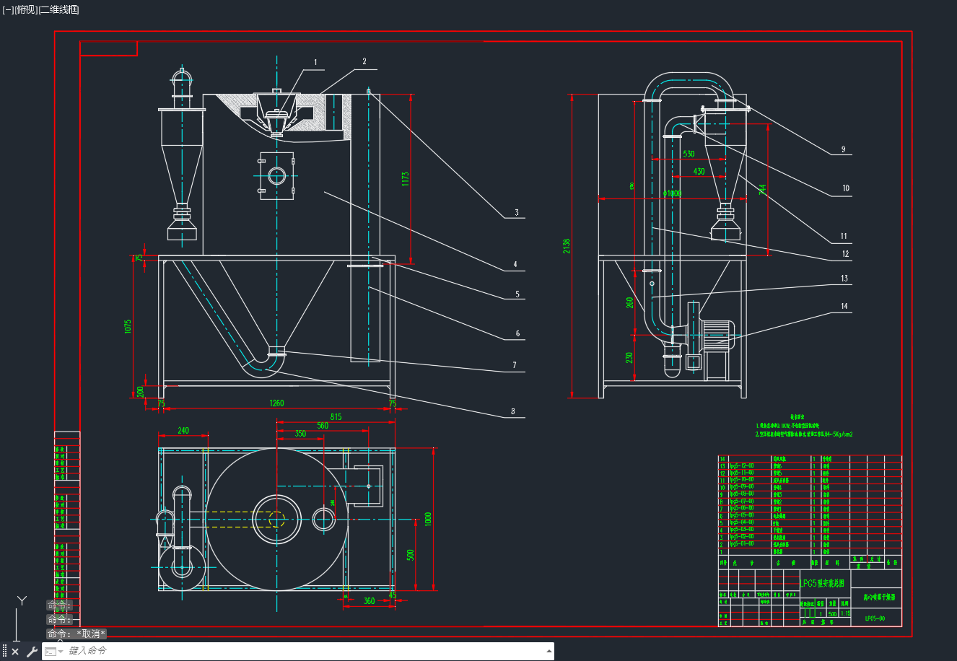This screenshot has width=957, height=661.
Task: Select the lpg5-12-00 part code
Action: pos(742,466)
